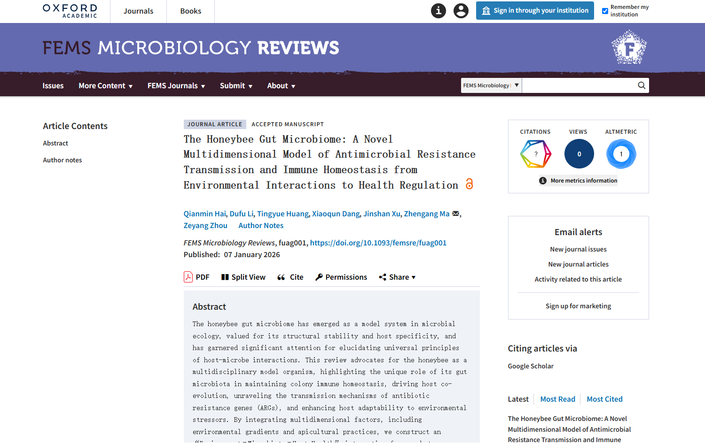Uncheck Remember my institution checkbox
Image resolution: width=705 pixels, height=443 pixels.
coord(605,11)
